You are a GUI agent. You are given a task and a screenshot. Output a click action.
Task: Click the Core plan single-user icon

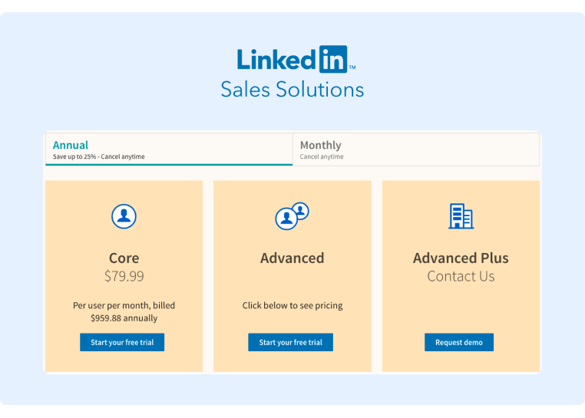tap(124, 216)
